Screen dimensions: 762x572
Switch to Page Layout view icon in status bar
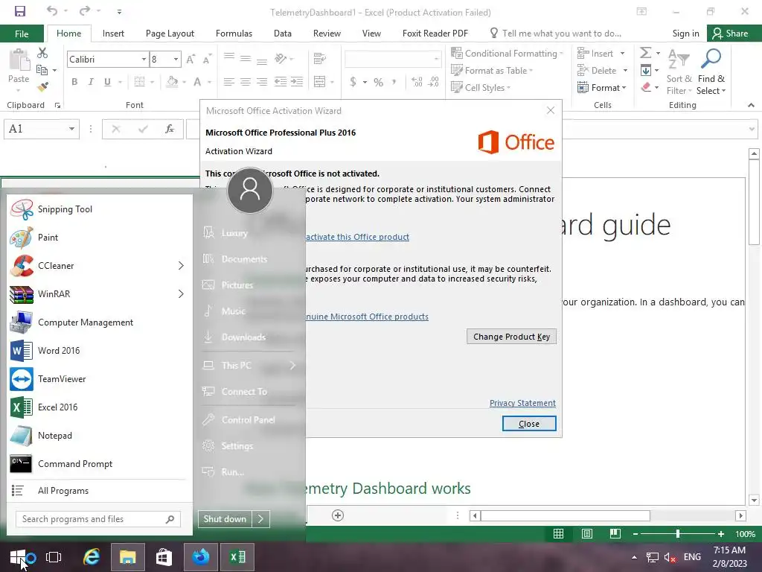pos(587,534)
